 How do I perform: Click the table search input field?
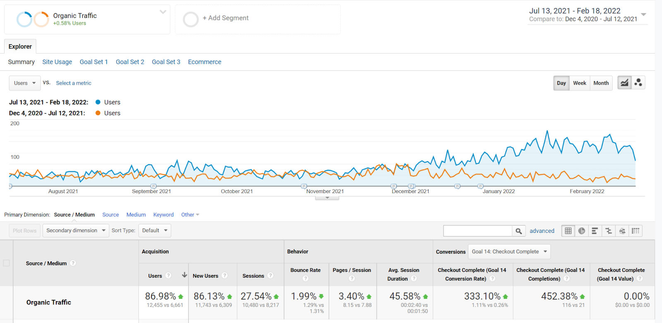click(x=478, y=231)
